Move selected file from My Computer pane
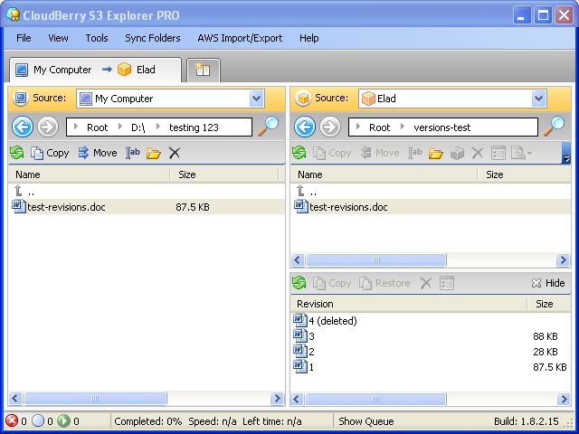The width and height of the screenshot is (579, 434). click(x=98, y=153)
